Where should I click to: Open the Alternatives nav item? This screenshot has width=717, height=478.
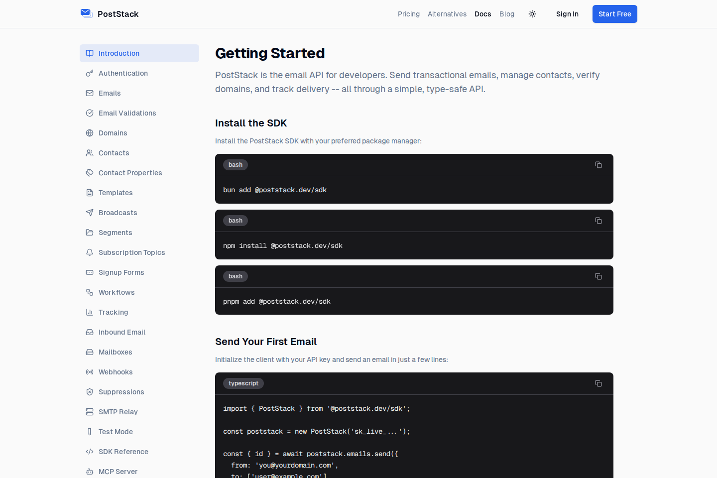[447, 14]
